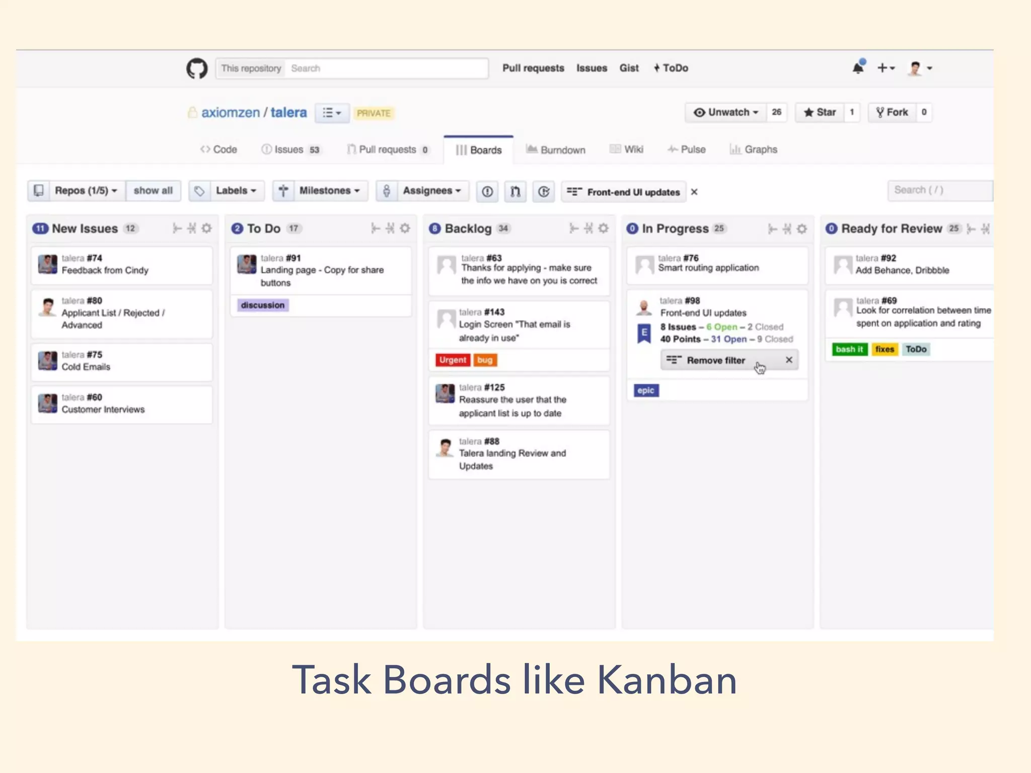Open the Burndown tab
The image size is (1031, 773).
coord(556,149)
